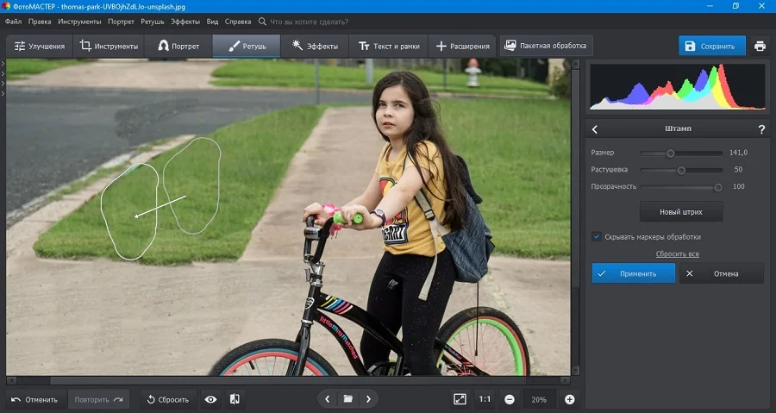Click the fit-to-screen icon

[460, 399]
